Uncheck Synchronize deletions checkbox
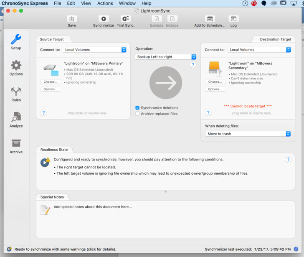 [137, 108]
